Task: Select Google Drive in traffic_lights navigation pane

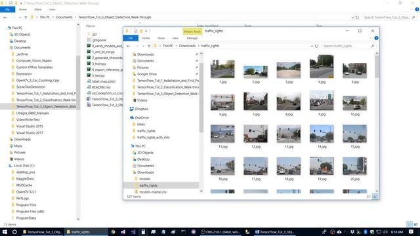Action: (x=147, y=74)
